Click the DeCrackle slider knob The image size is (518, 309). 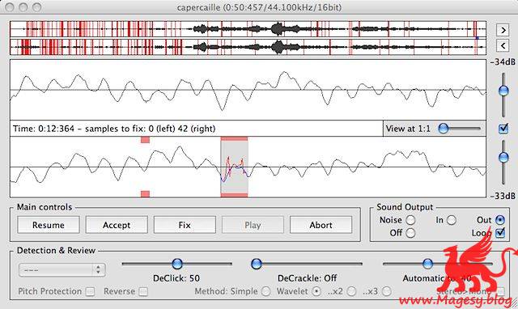click(x=257, y=264)
